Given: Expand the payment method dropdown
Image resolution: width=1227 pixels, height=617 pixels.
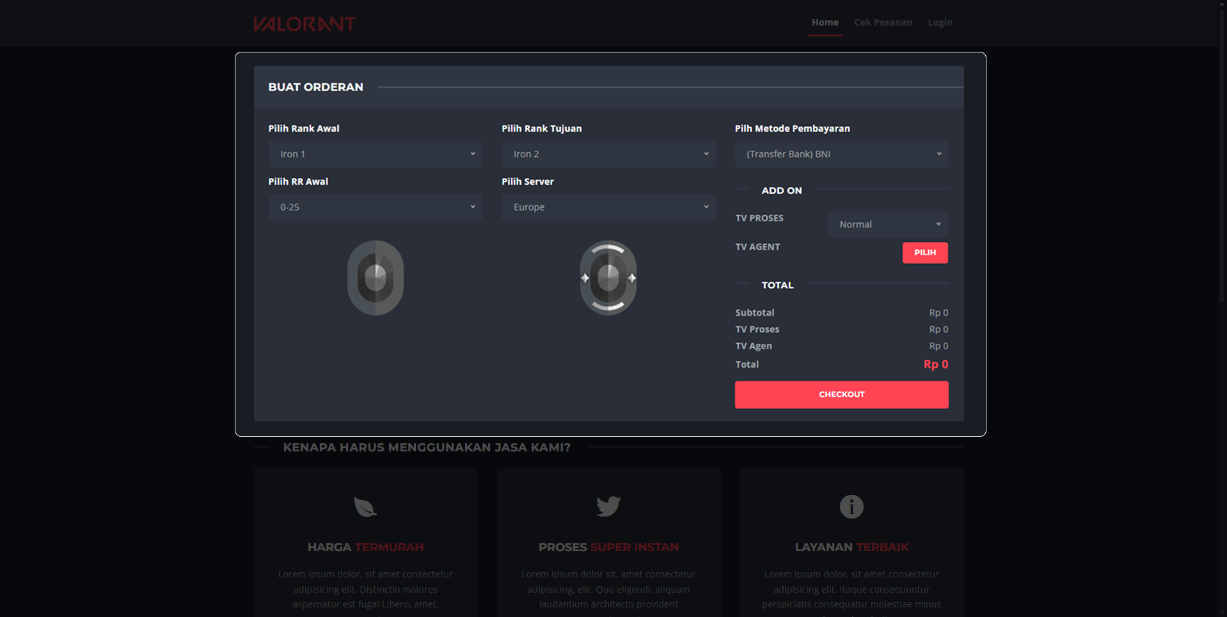Looking at the screenshot, I should coord(841,154).
